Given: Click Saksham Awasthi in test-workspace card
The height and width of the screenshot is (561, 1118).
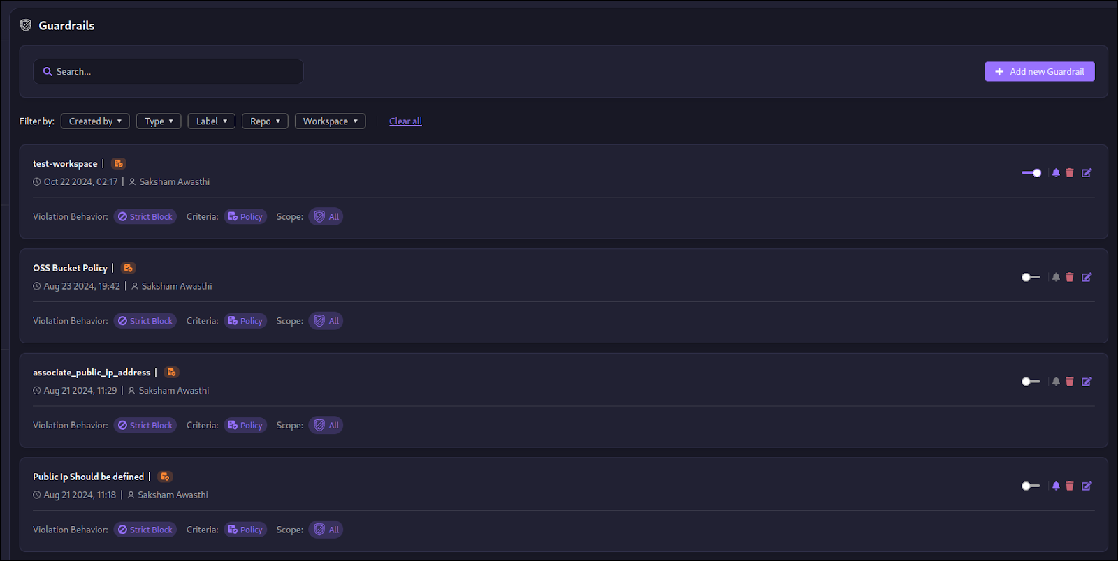Looking at the screenshot, I should pos(175,181).
